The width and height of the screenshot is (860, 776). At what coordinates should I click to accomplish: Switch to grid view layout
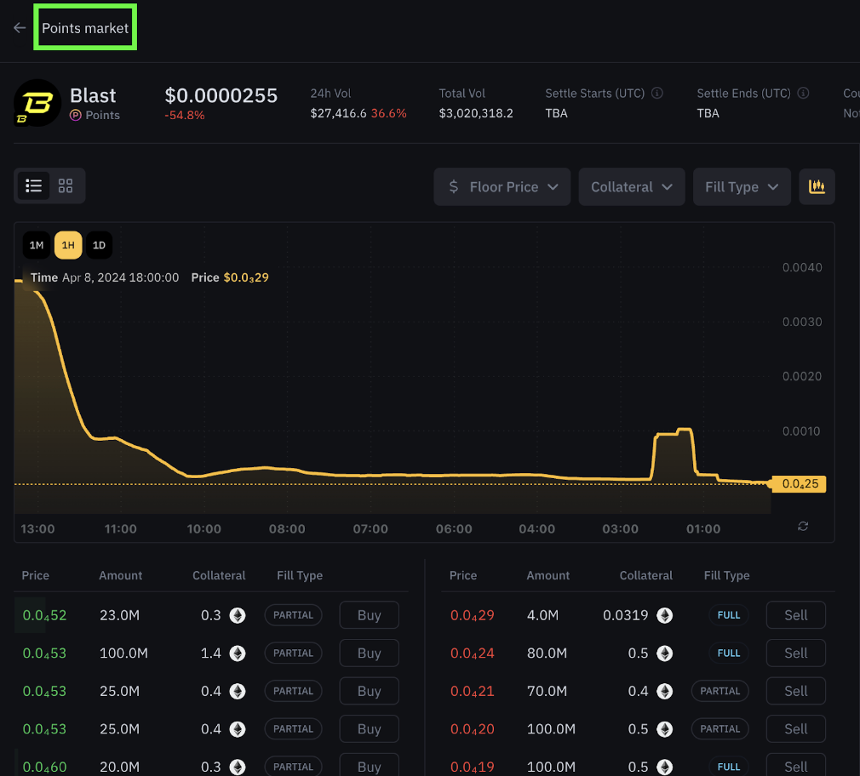66,185
